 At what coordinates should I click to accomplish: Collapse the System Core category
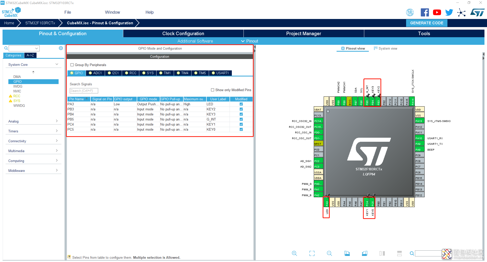(x=33, y=65)
